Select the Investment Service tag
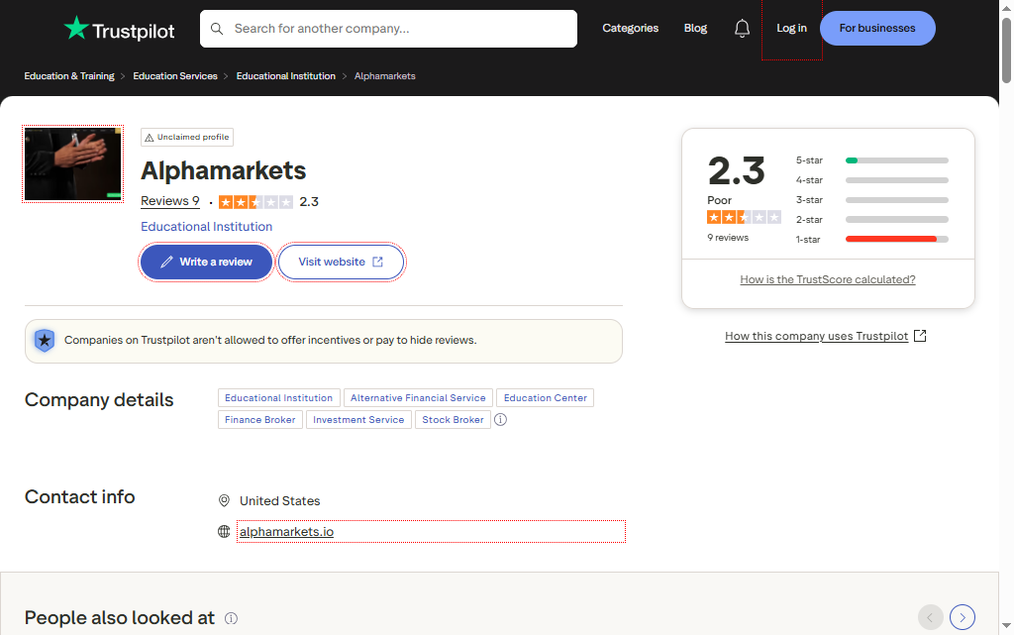The image size is (1014, 635). (x=358, y=420)
